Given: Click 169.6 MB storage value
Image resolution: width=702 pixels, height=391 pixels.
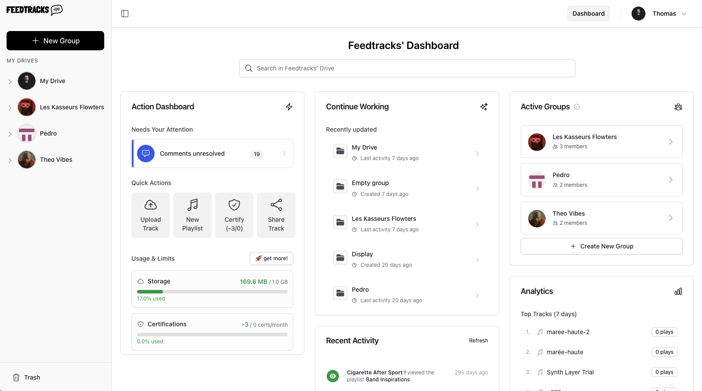Looking at the screenshot, I should tap(254, 282).
